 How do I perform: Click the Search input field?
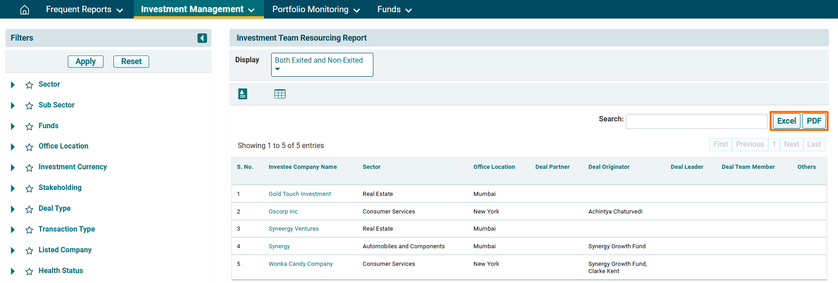[696, 121]
